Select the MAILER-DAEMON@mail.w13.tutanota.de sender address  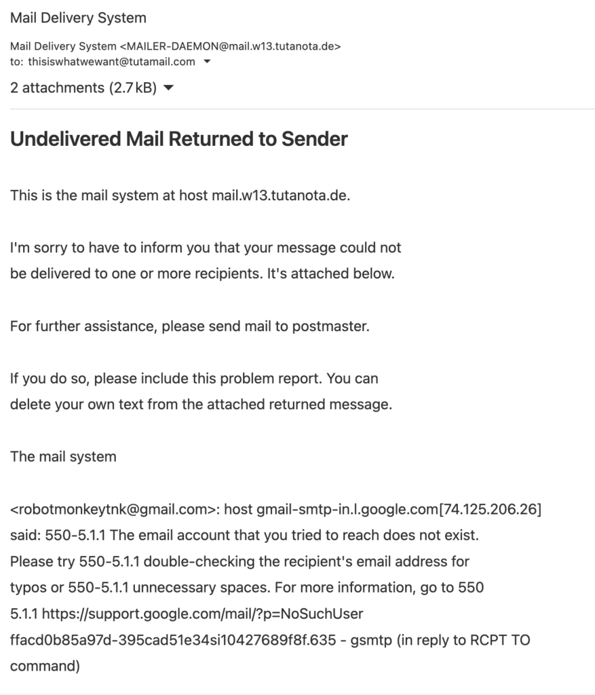[231, 46]
